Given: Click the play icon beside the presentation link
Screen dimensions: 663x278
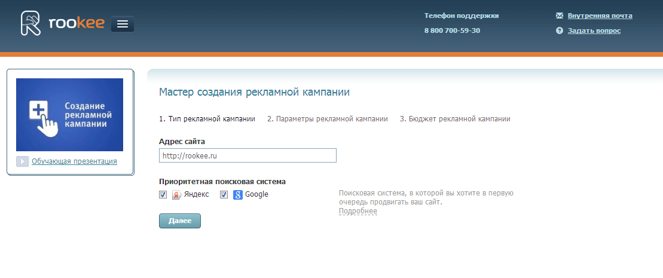Looking at the screenshot, I should [x=22, y=161].
